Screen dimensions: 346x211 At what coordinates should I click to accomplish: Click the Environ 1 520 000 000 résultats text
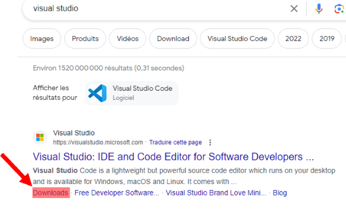108,68
